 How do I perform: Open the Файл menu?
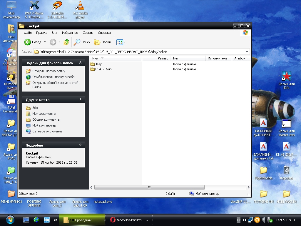(x=28, y=33)
